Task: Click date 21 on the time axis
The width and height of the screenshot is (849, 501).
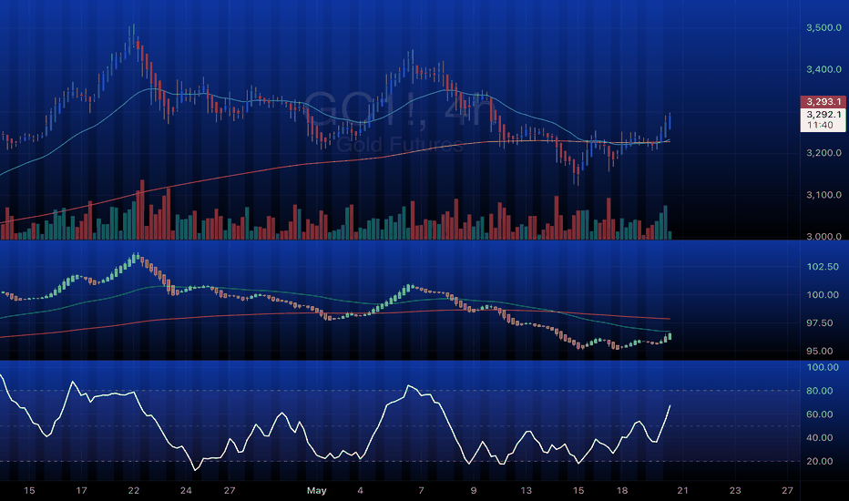Action: pos(683,491)
